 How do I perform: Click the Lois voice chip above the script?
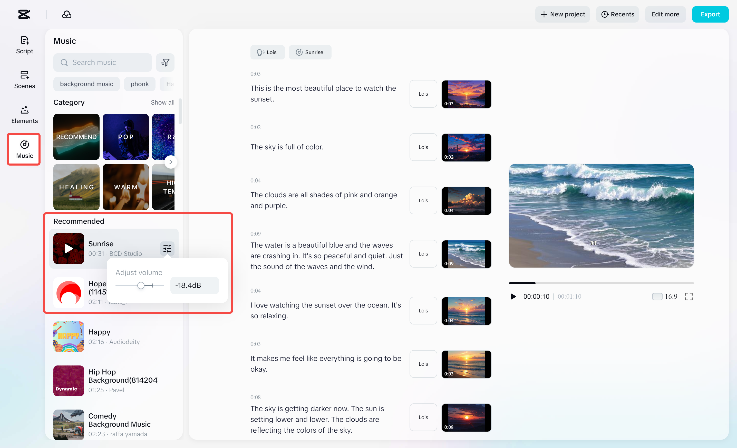tap(267, 52)
